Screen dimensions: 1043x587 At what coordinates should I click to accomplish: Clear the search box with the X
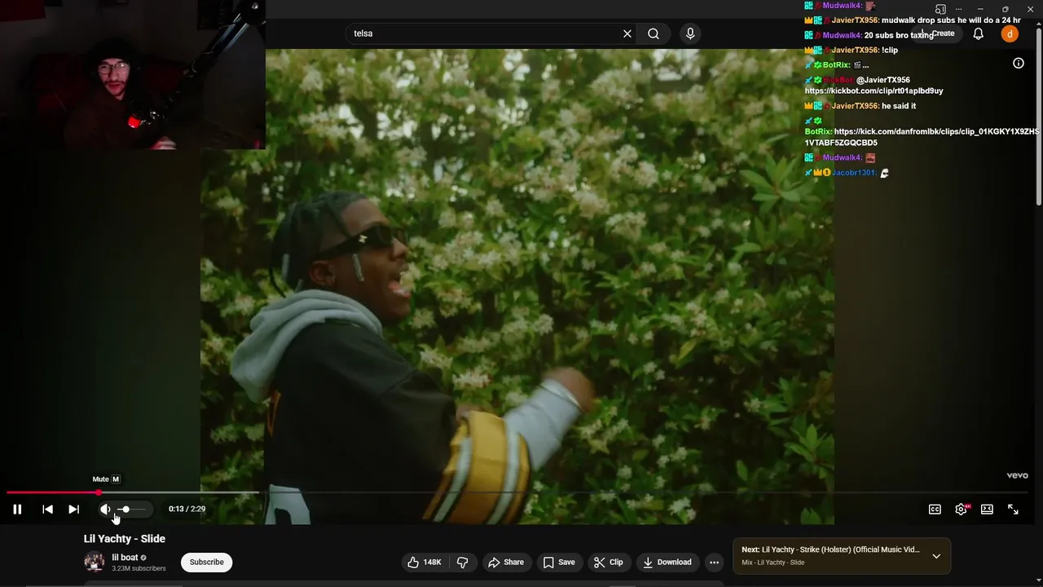tap(627, 33)
